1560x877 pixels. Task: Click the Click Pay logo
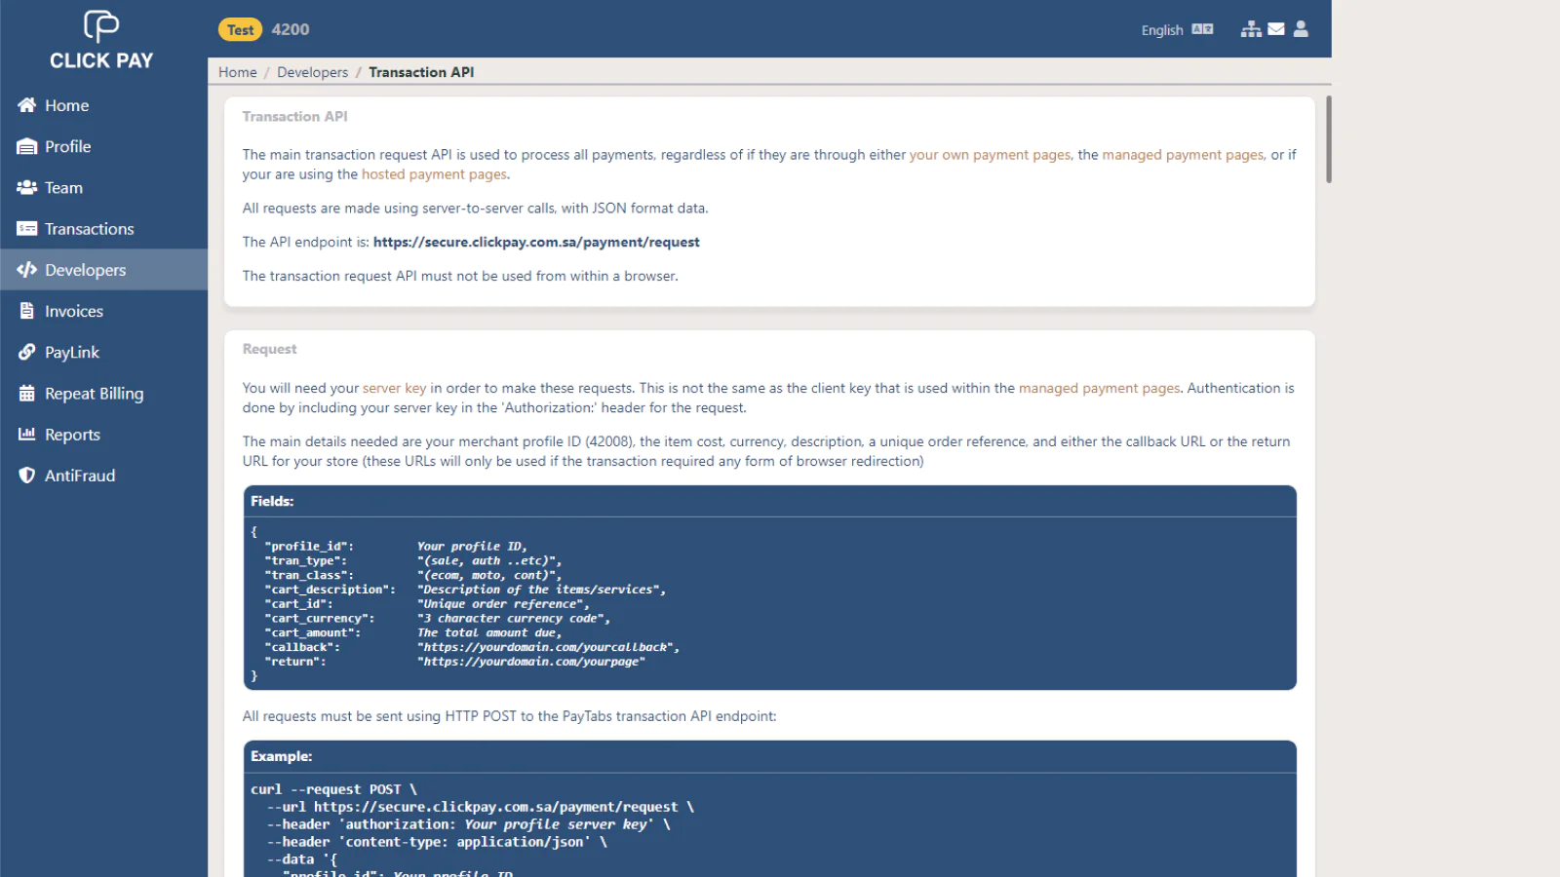[x=101, y=40]
